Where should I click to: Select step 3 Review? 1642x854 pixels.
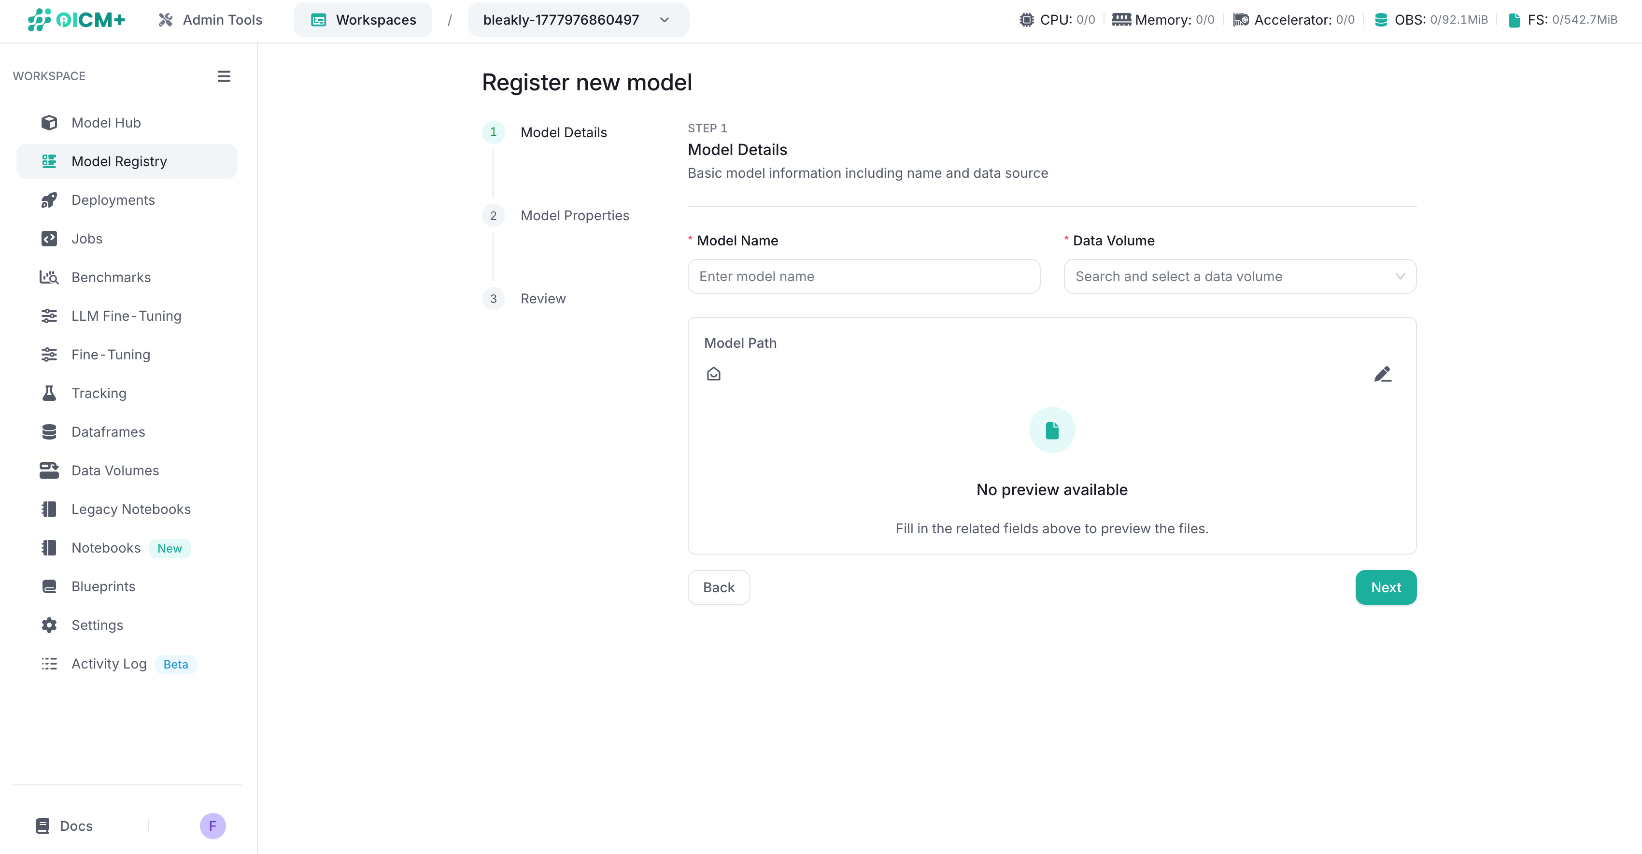pyautogui.click(x=524, y=298)
